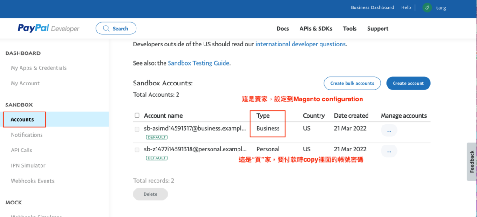This screenshot has height=217, width=477.
Task: Open API Calls in sidebar
Action: point(21,150)
